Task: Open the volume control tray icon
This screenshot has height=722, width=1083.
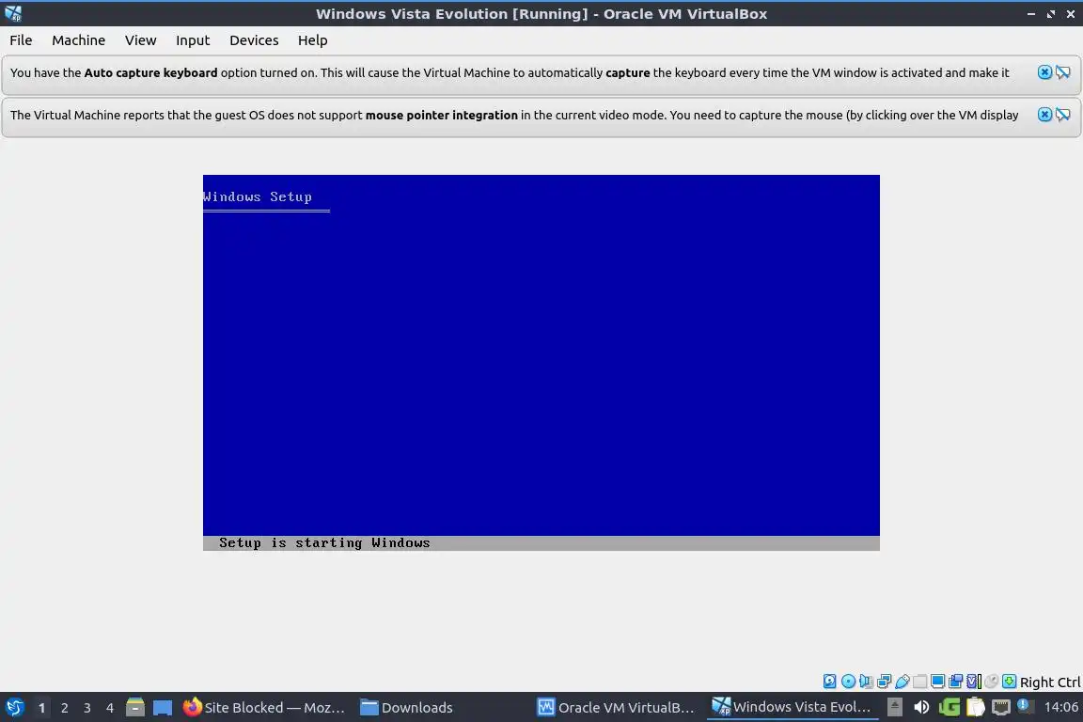Action: pyautogui.click(x=920, y=707)
